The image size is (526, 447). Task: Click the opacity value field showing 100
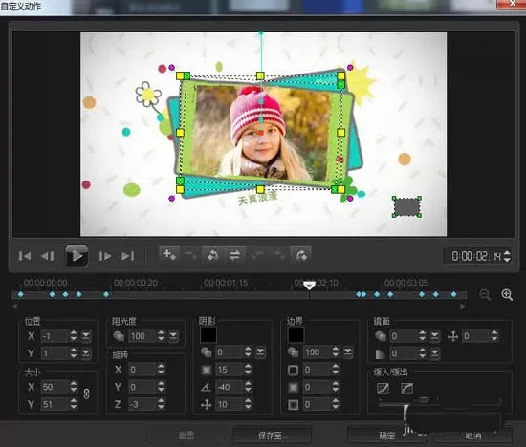tap(142, 336)
